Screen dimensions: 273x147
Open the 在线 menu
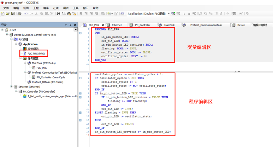point(56,8)
